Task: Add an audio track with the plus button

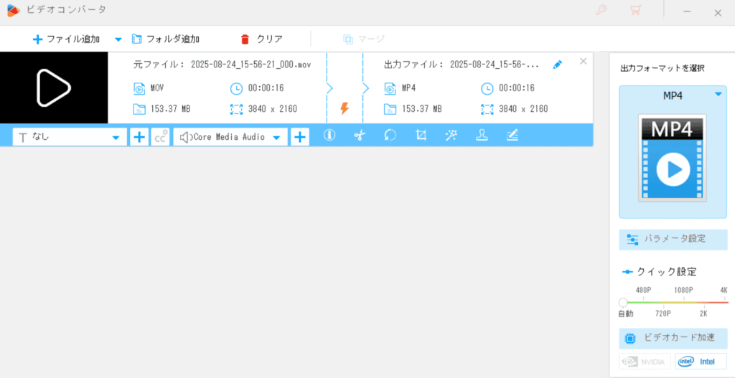Action: coord(300,137)
